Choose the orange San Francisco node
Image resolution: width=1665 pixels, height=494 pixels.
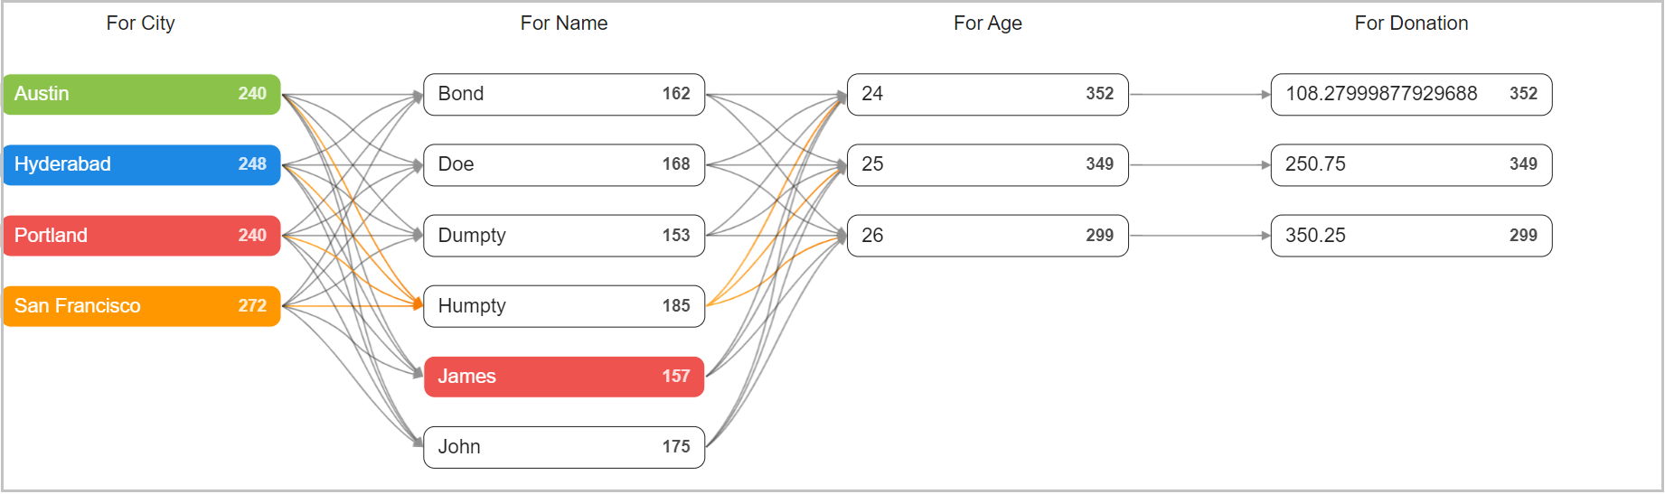pos(141,306)
